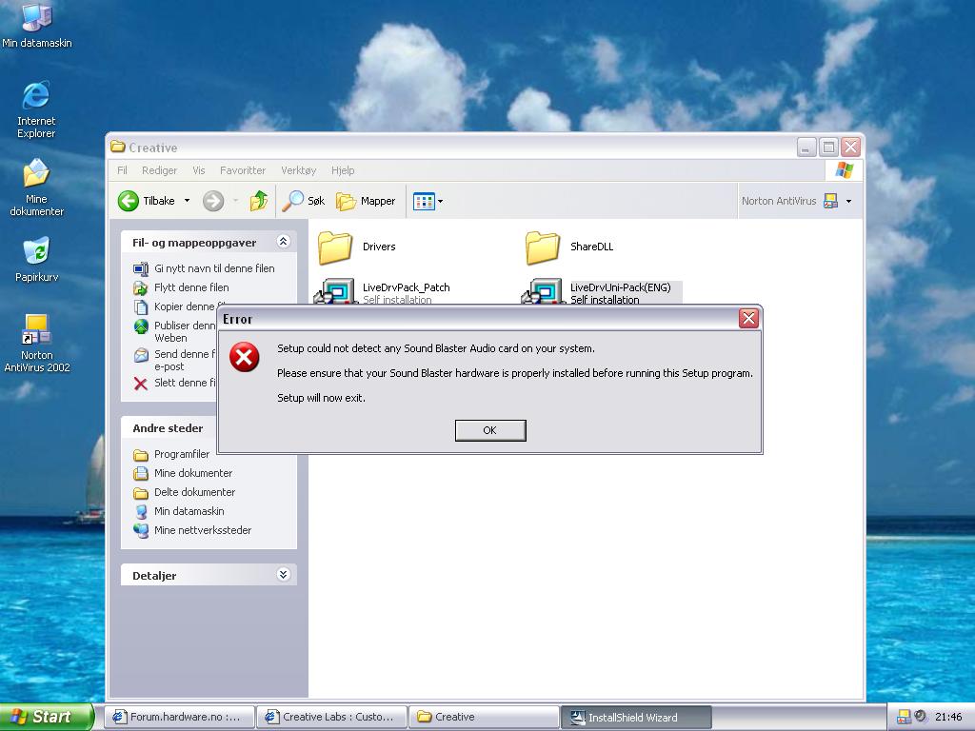Open the Hjelp menu
The image size is (975, 731).
[343, 170]
